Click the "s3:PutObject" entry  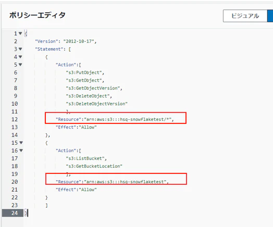[x=85, y=72]
